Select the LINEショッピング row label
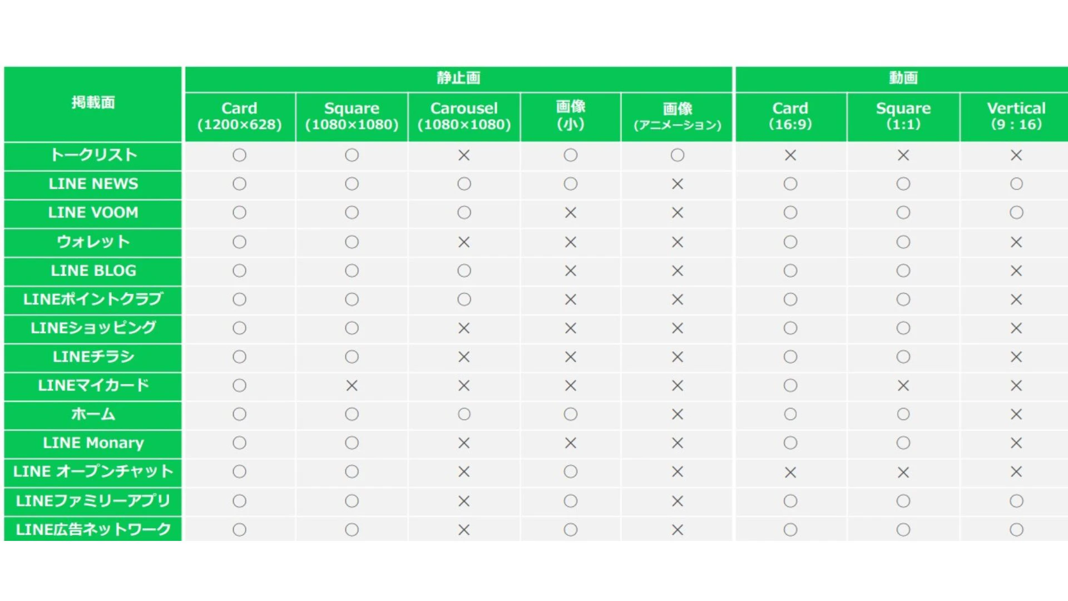This screenshot has width=1068, height=601. coord(93,328)
